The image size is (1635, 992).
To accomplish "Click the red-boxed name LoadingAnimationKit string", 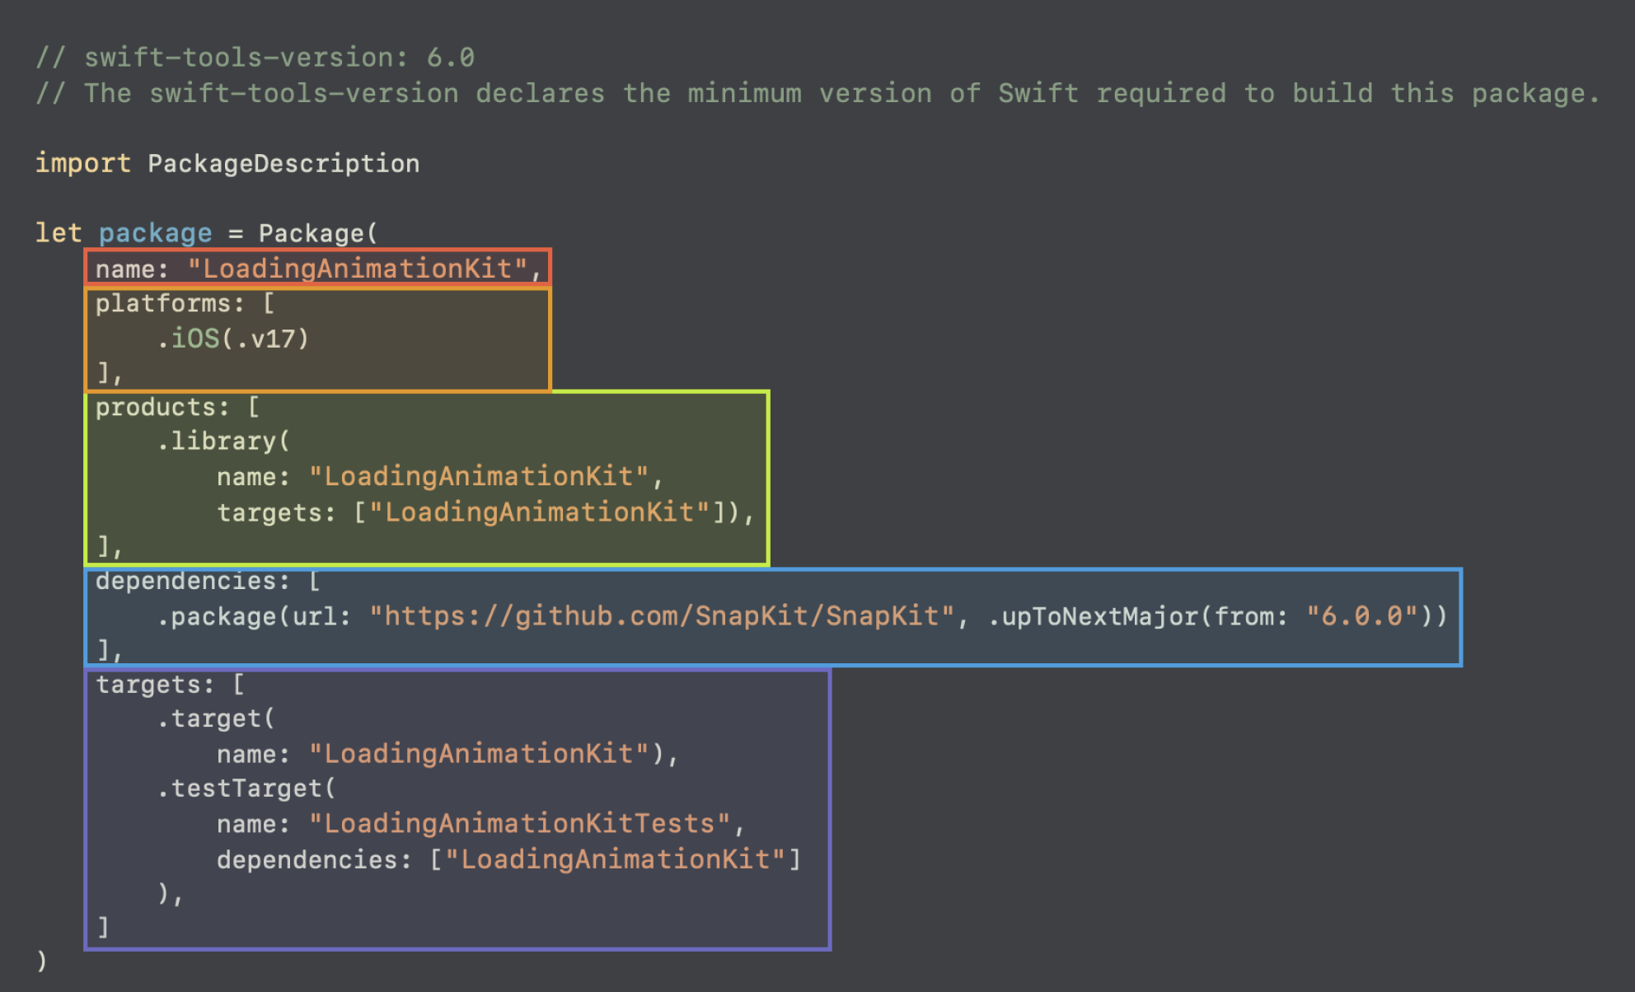I will [x=357, y=269].
